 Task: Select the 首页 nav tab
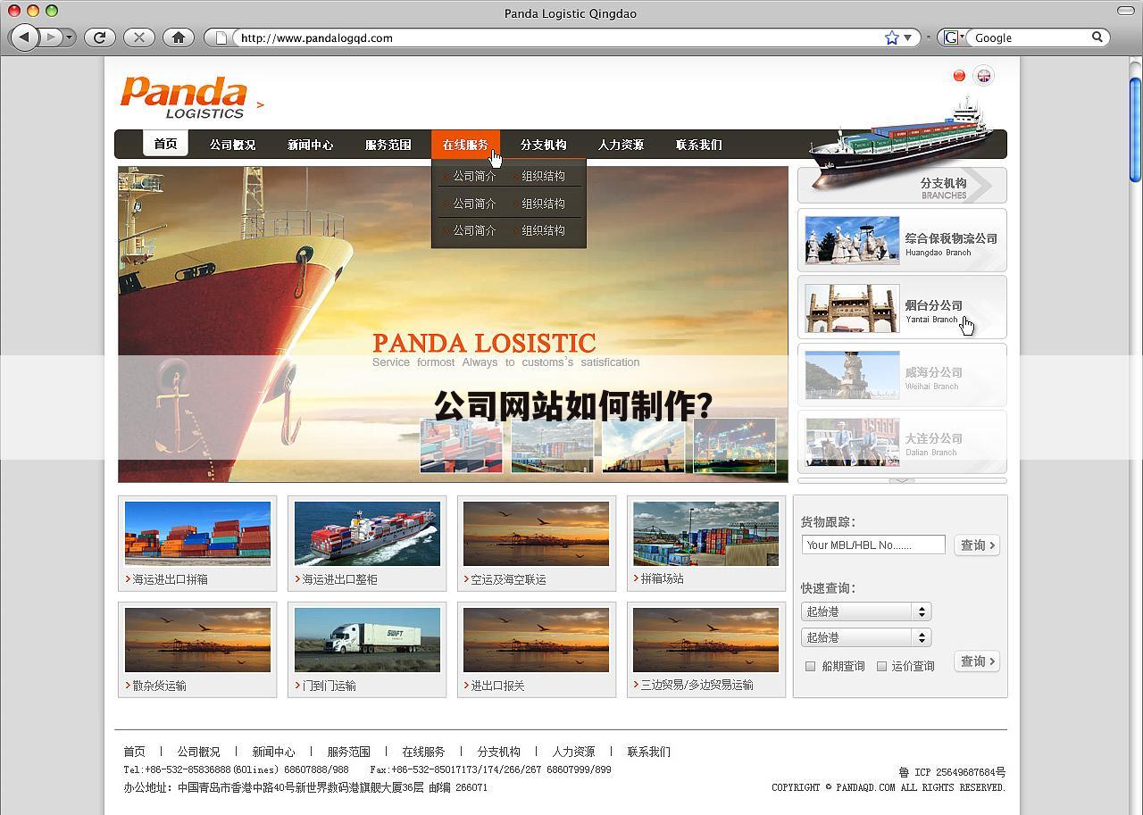tap(165, 144)
